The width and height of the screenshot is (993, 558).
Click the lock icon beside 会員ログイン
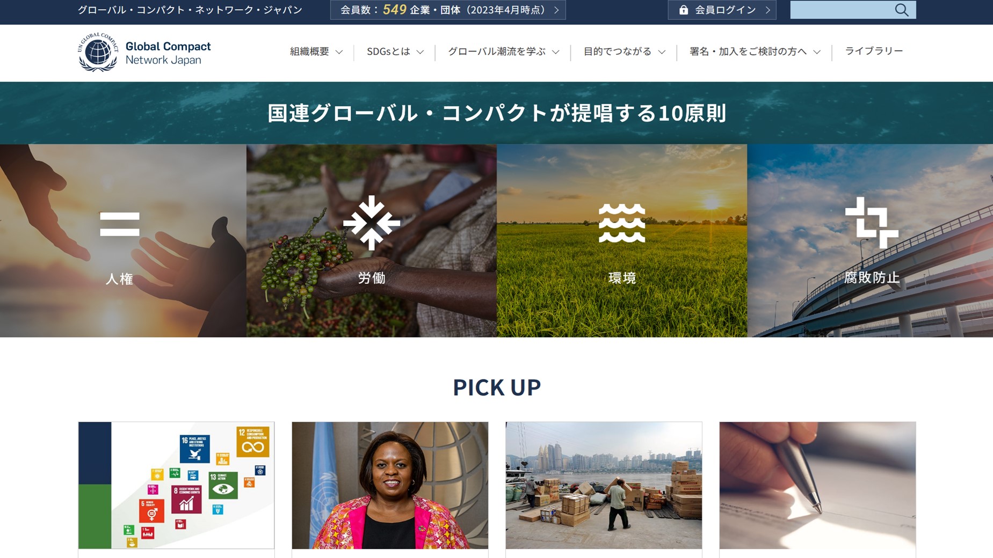(x=683, y=10)
